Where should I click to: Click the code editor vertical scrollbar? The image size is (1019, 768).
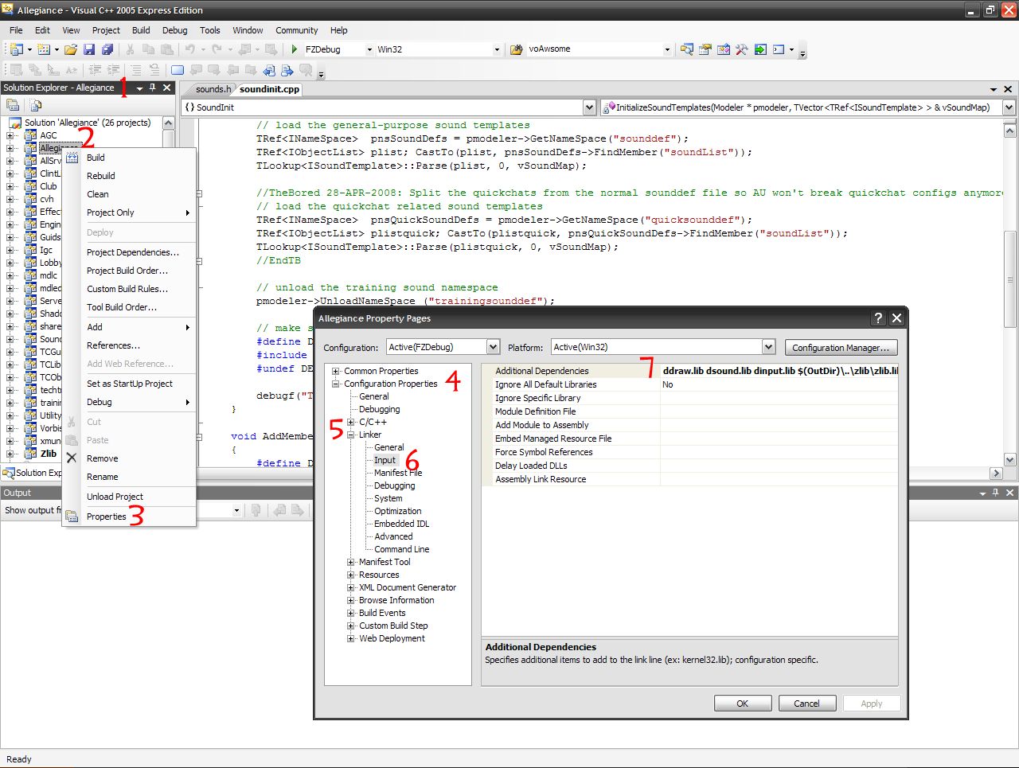click(1009, 279)
